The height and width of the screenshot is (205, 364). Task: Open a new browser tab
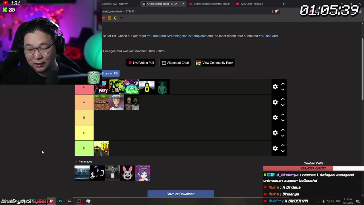(284, 4)
